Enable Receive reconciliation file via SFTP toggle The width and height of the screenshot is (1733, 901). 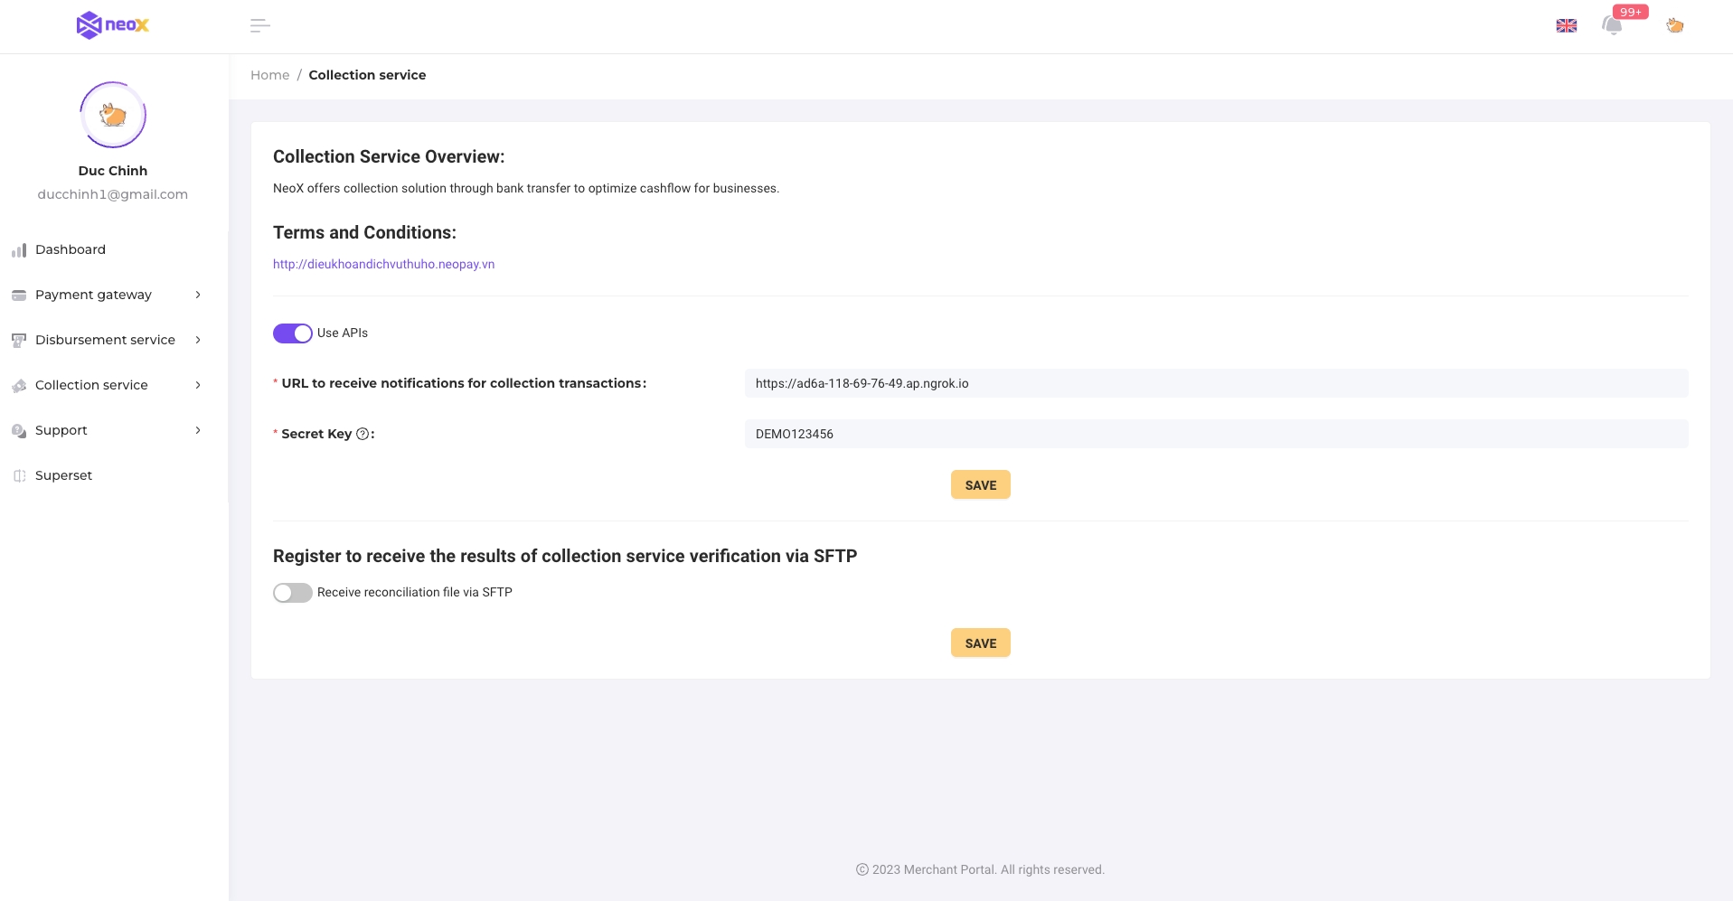292,593
